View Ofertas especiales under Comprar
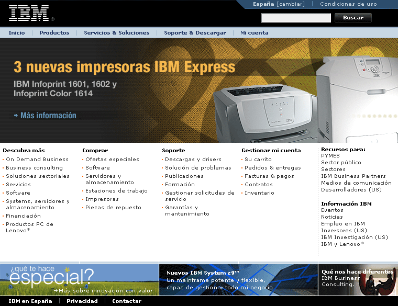The image size is (398, 306). click(112, 159)
